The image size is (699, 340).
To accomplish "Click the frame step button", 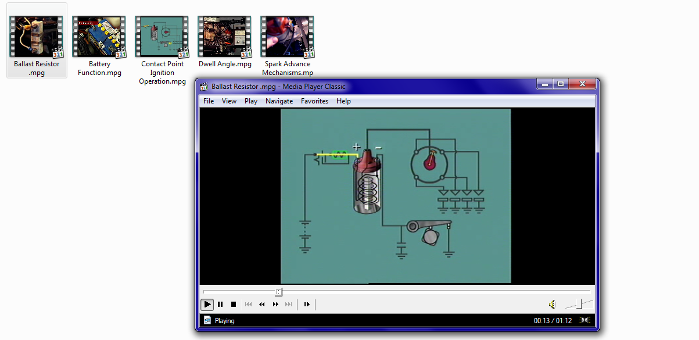I will pos(307,304).
